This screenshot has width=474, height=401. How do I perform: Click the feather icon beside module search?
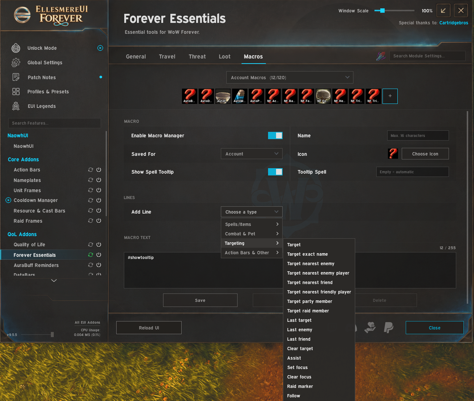click(381, 56)
